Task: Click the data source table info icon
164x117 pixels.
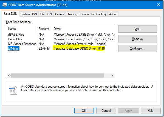Action: tap(13, 90)
